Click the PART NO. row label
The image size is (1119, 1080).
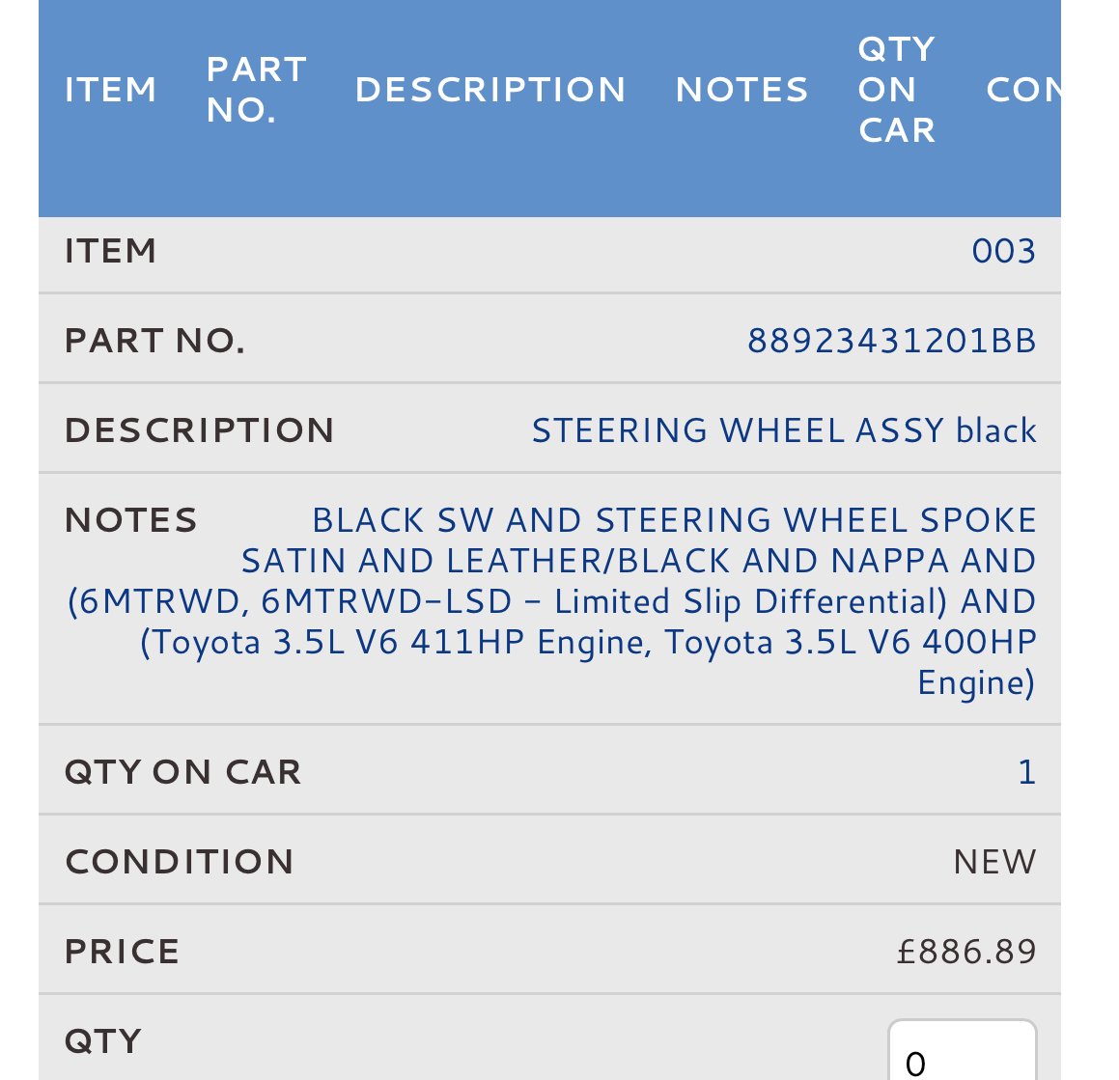[154, 341]
